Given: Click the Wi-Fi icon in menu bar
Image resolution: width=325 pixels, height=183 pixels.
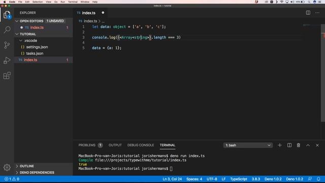Looking at the screenshot, I should [282, 2].
